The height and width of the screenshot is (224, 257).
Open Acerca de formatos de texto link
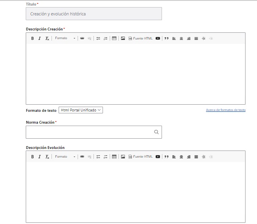225,110
